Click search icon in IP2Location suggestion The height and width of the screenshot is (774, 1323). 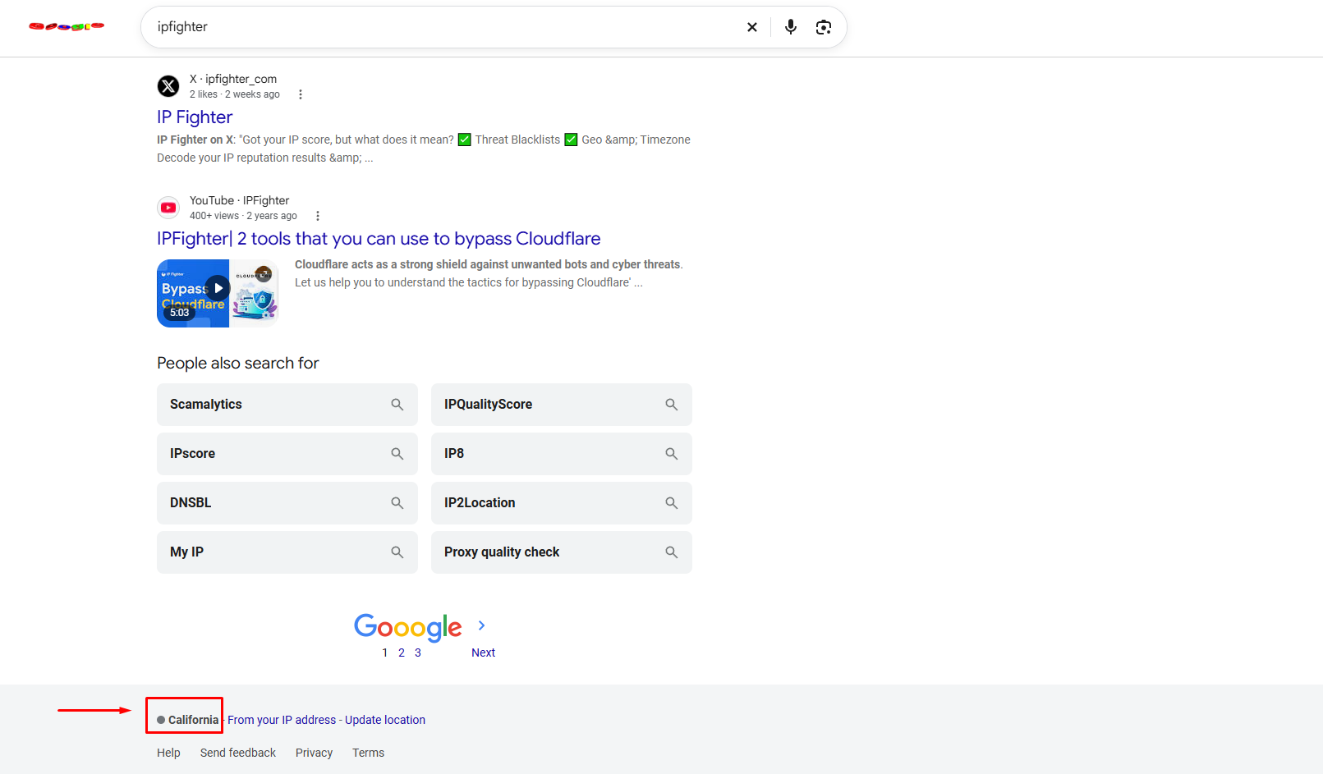tap(672, 503)
